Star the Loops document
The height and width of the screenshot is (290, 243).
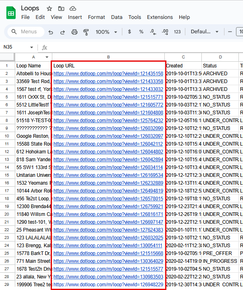click(49, 9)
